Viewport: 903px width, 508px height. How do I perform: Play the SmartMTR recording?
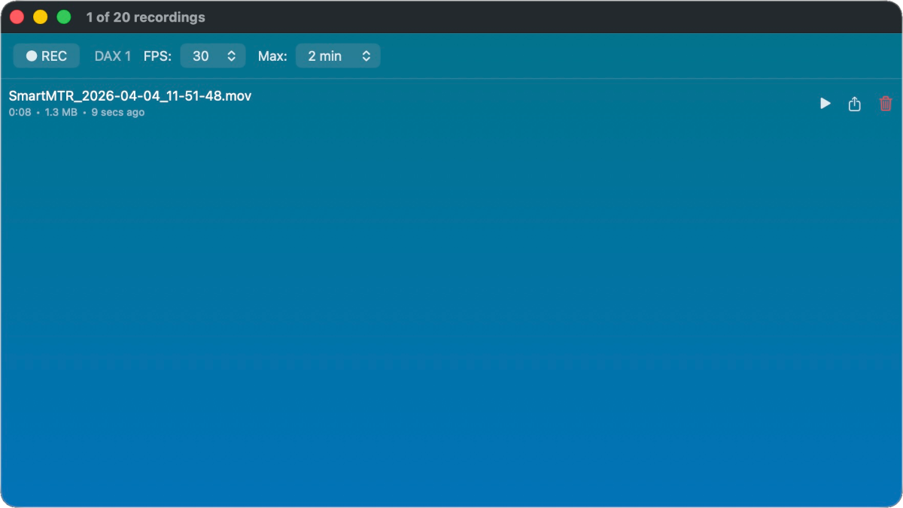[x=825, y=104]
